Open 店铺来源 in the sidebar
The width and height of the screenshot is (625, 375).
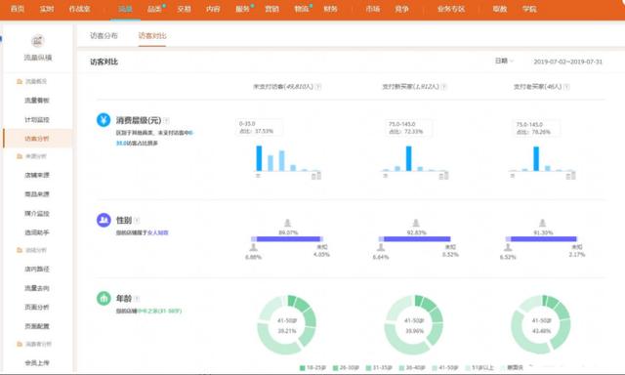pyautogui.click(x=37, y=175)
